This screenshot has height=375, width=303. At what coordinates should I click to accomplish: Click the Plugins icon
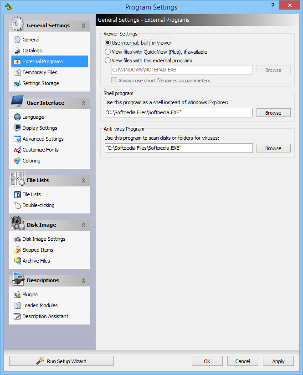click(x=17, y=294)
